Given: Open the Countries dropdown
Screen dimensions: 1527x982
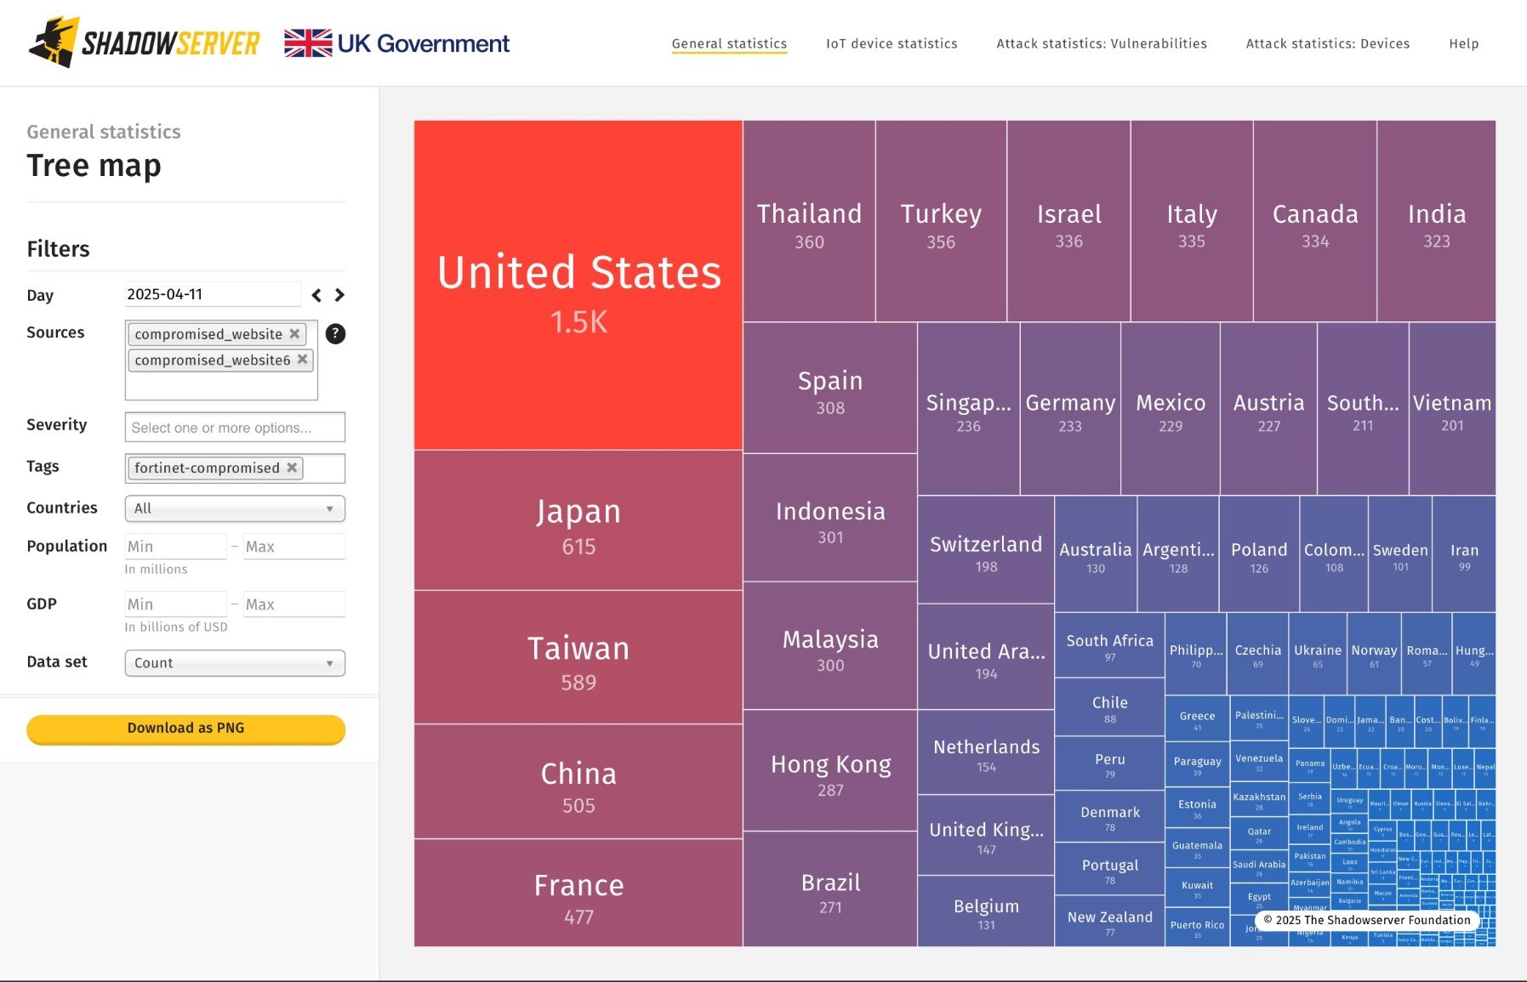Looking at the screenshot, I should [x=235, y=508].
